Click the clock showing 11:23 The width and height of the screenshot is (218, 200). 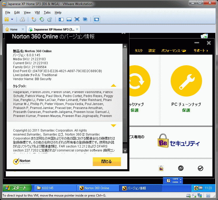pyautogui.click(x=208, y=188)
